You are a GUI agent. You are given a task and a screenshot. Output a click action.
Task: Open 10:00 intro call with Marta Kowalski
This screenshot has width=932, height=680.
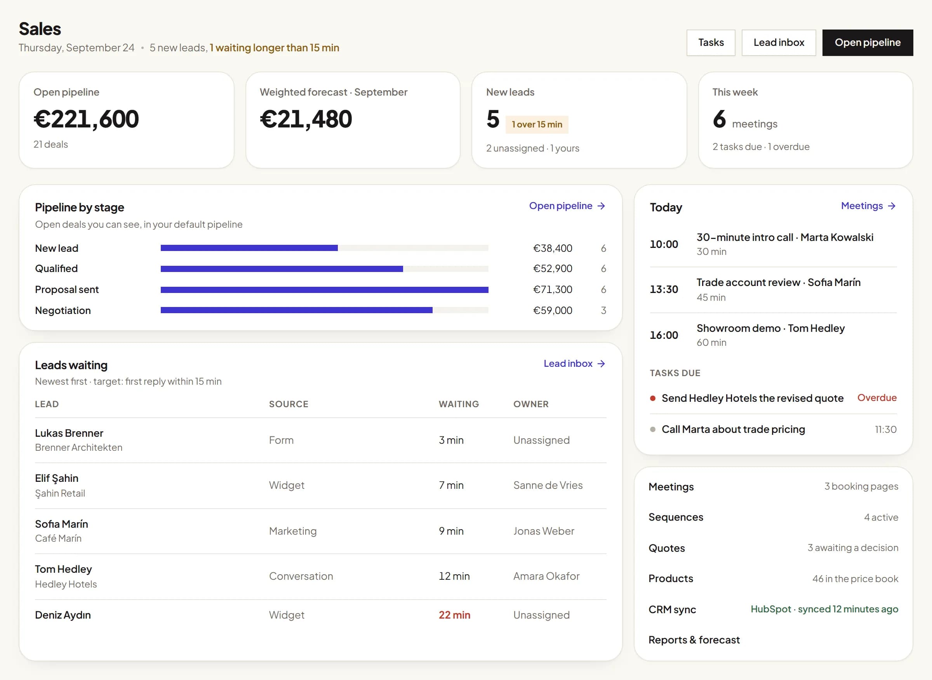pyautogui.click(x=773, y=244)
